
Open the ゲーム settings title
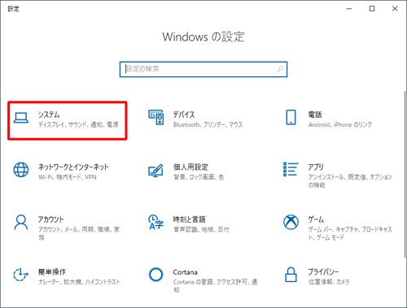point(316,219)
